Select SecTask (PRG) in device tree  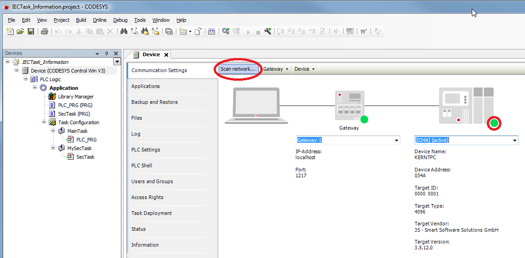(74, 114)
